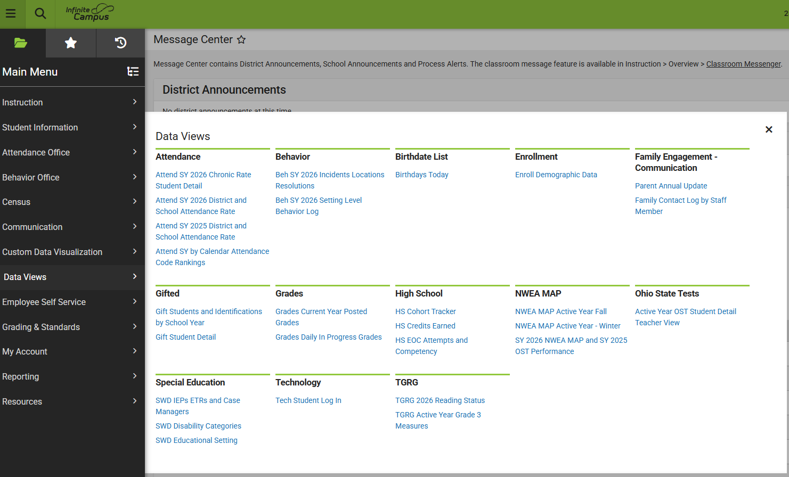Open Attend SY by Calendar Attendance Code Rankings
This screenshot has width=789, height=477.
click(212, 257)
